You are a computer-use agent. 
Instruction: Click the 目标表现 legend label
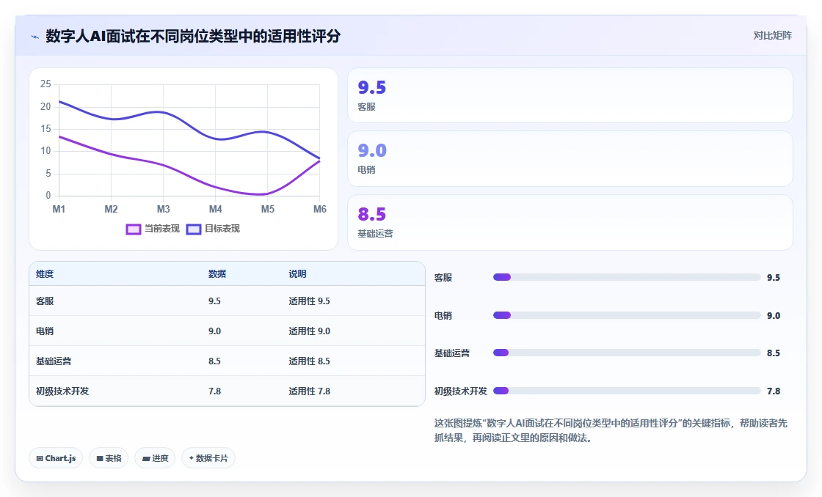pos(222,229)
